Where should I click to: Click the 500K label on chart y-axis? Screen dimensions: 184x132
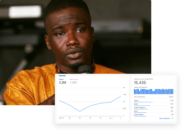point(124,109)
